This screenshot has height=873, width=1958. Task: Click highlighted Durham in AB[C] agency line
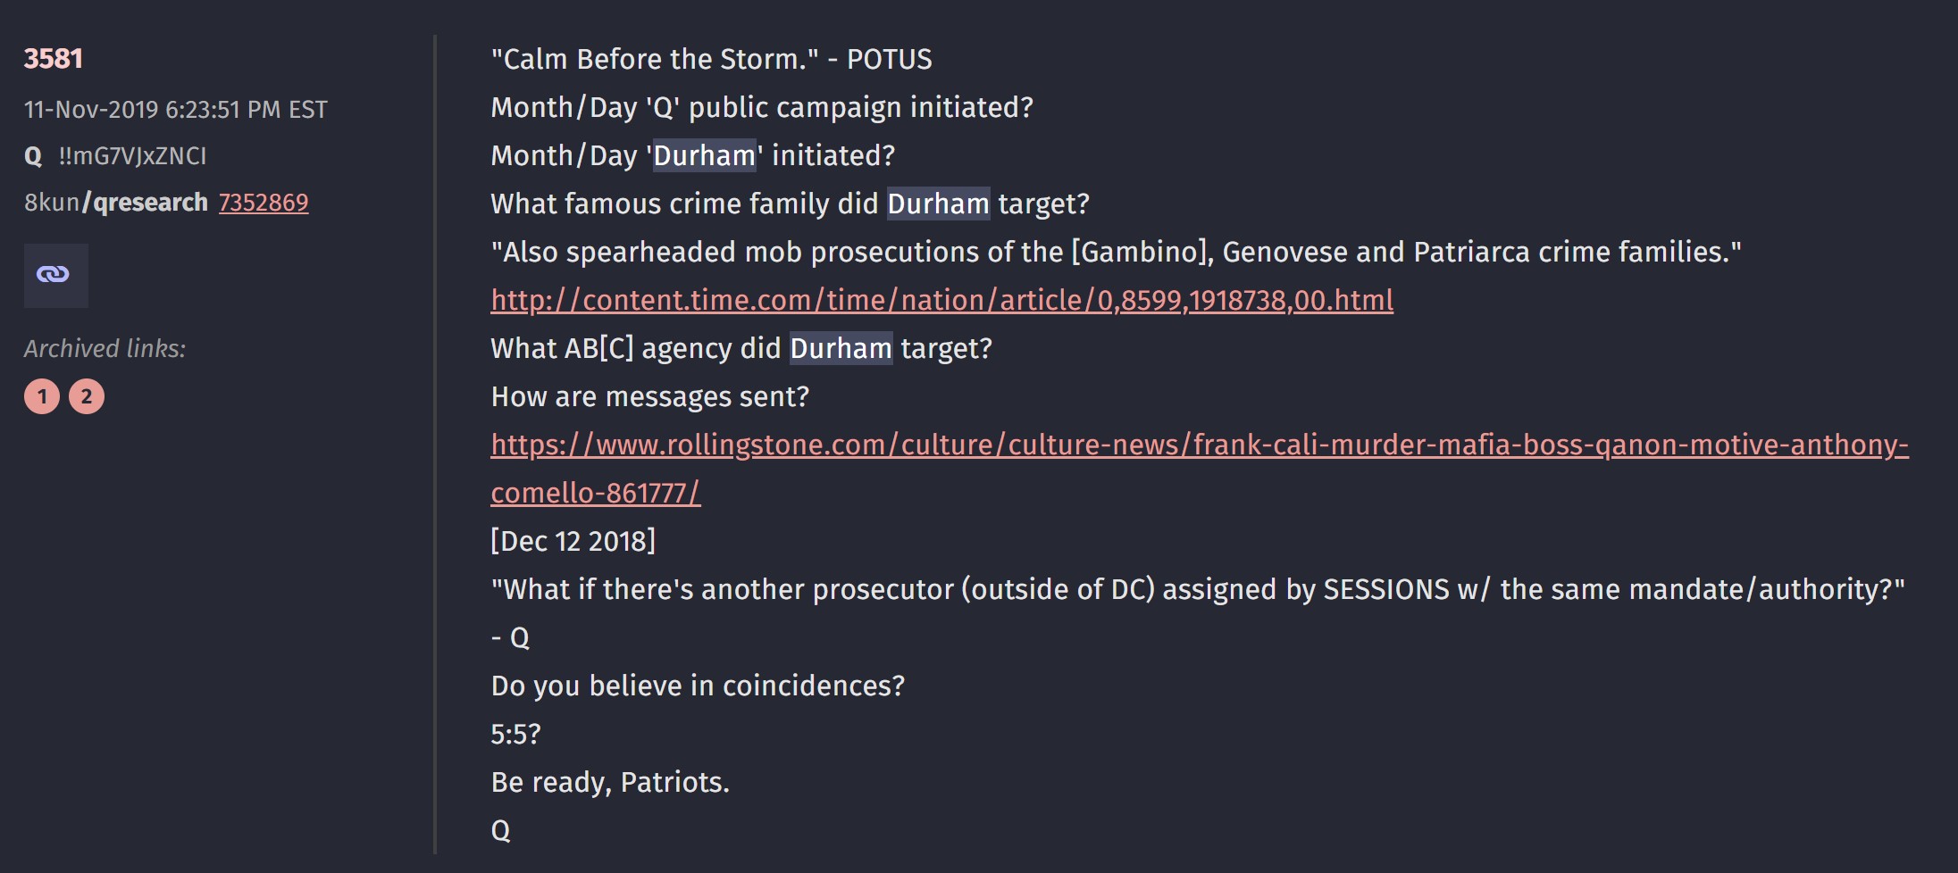pos(841,348)
